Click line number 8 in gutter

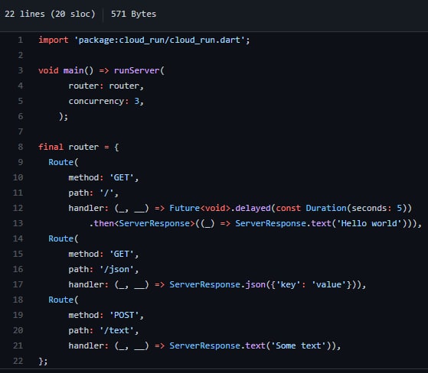click(21, 147)
